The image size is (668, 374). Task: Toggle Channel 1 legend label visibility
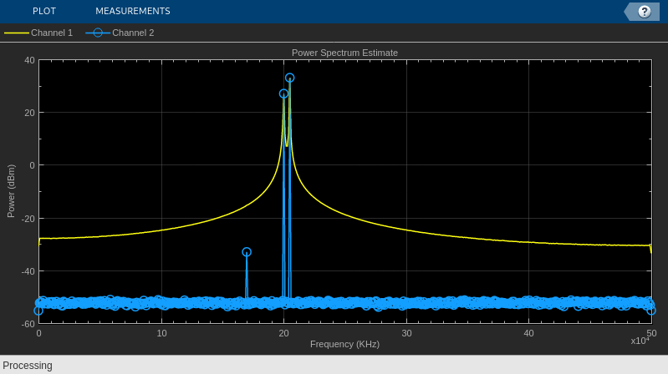52,33
